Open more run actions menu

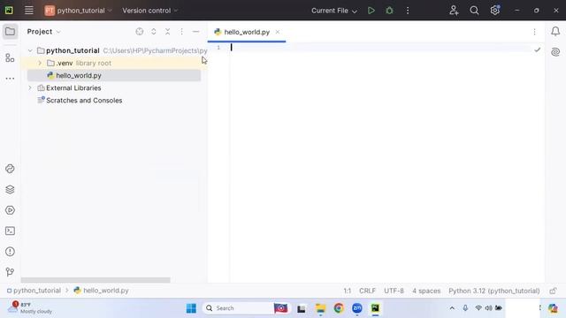[408, 11]
